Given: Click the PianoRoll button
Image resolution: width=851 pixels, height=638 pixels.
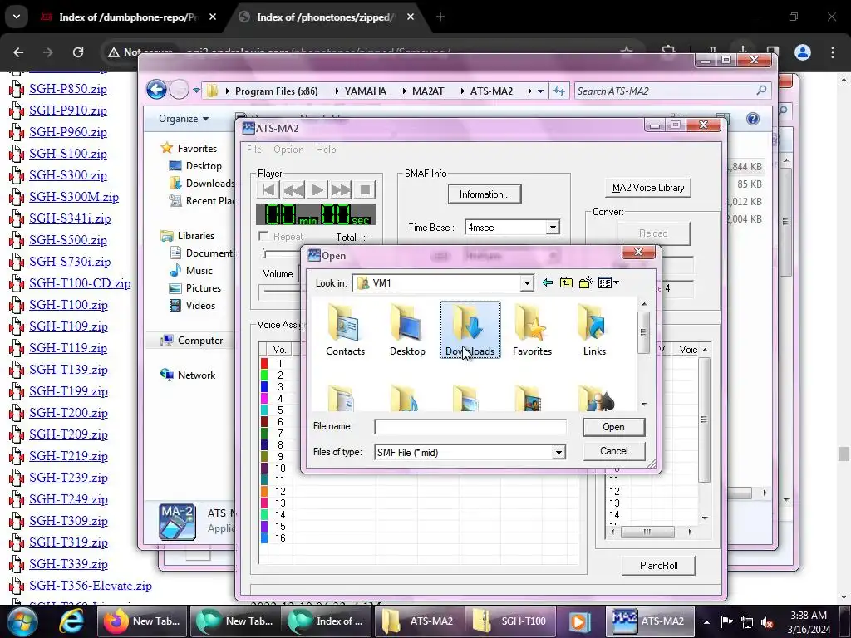Looking at the screenshot, I should [x=658, y=565].
